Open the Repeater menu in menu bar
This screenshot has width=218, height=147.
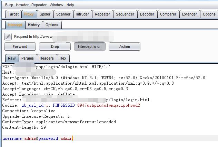[x=39, y=5]
